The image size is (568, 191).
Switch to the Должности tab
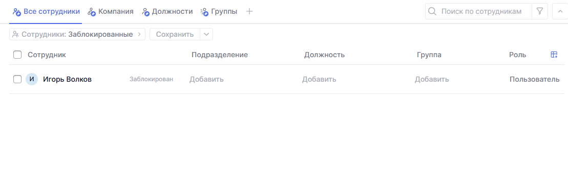click(167, 12)
